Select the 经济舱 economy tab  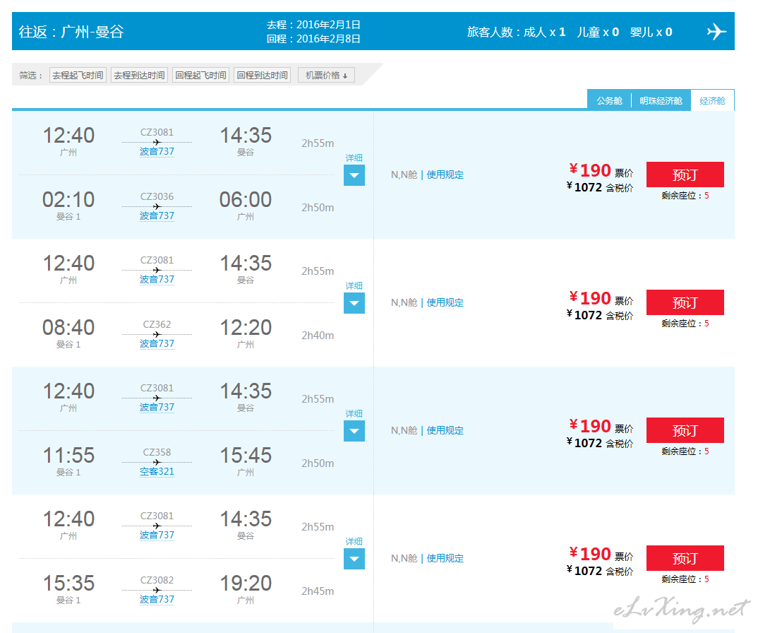tap(712, 100)
